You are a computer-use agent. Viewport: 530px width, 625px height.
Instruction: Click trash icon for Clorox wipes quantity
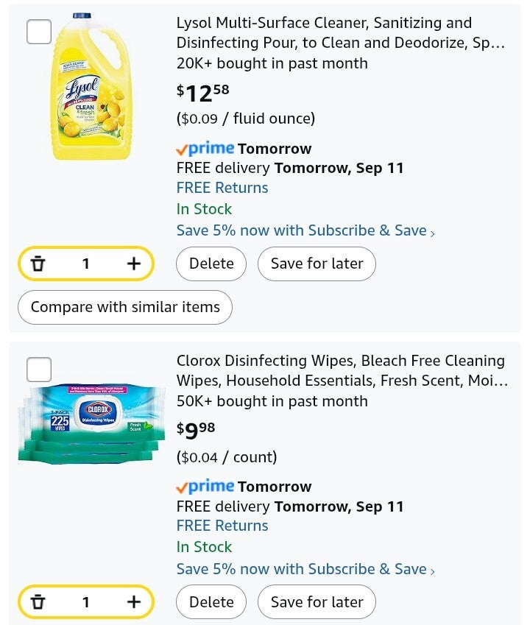38,602
